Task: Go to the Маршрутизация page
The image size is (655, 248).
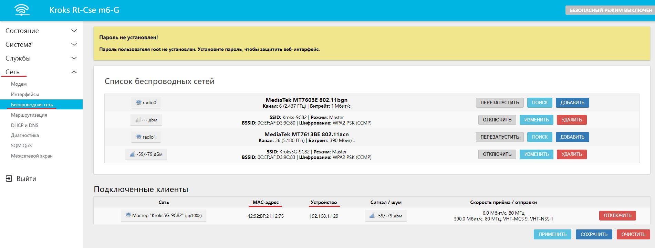Action: pyautogui.click(x=29, y=115)
